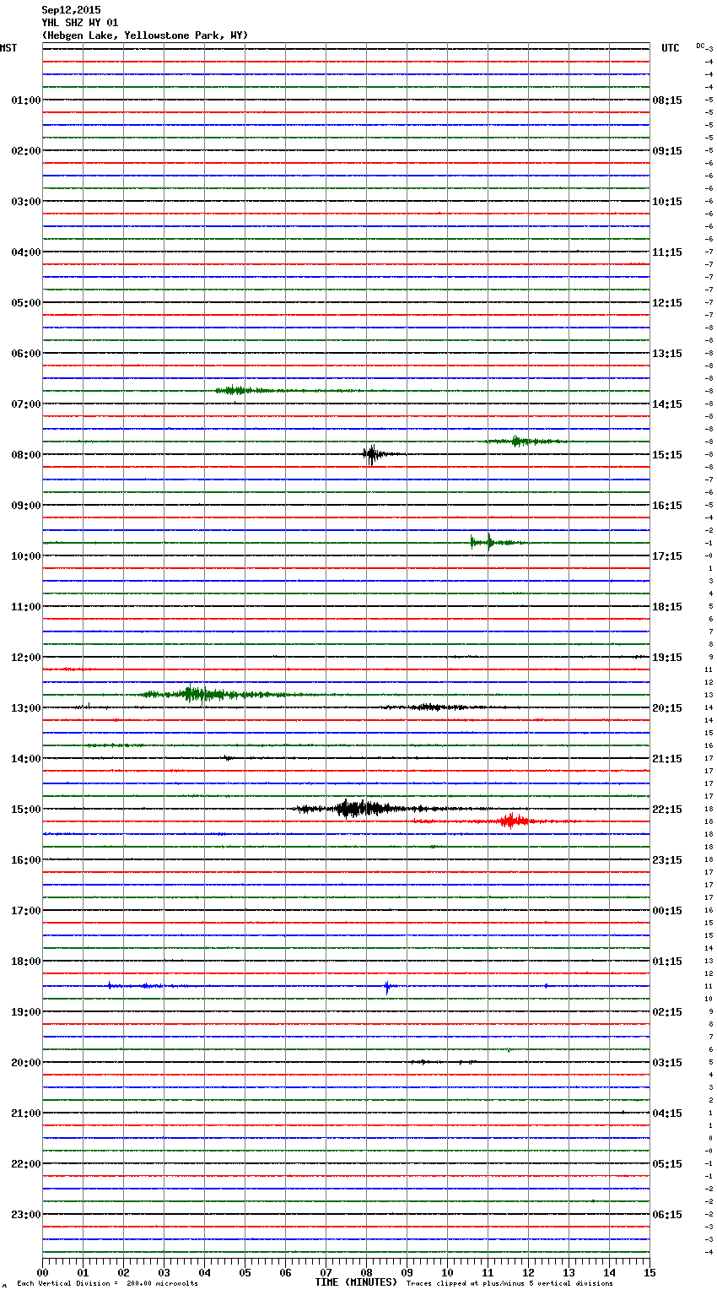The height and width of the screenshot is (1295, 717).
Task: Click the 19:15 UTC time label
Action: click(x=667, y=658)
